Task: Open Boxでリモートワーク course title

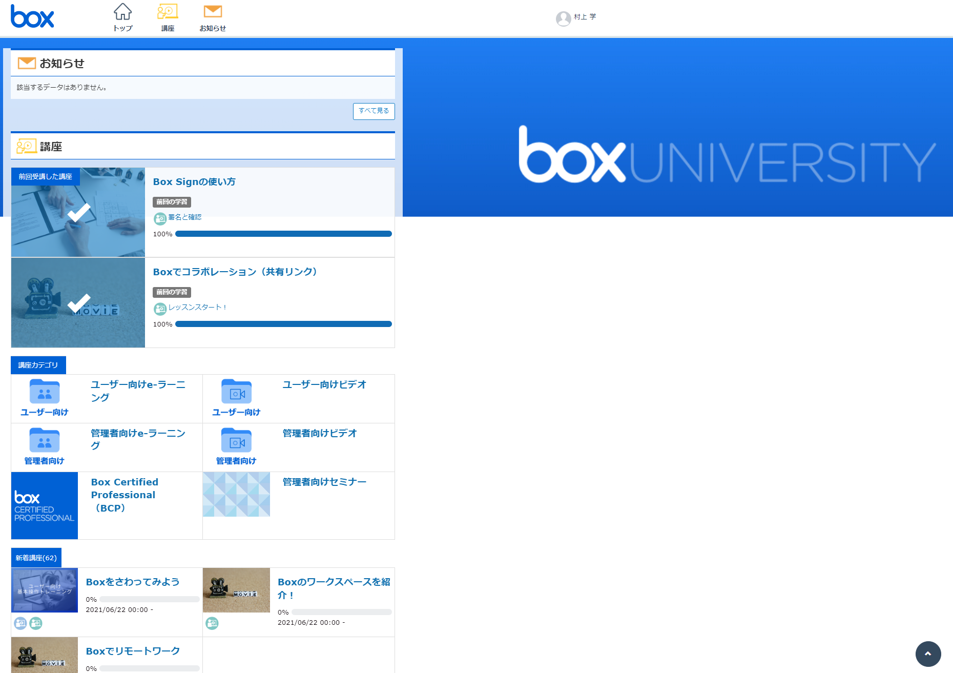Action: coord(133,651)
